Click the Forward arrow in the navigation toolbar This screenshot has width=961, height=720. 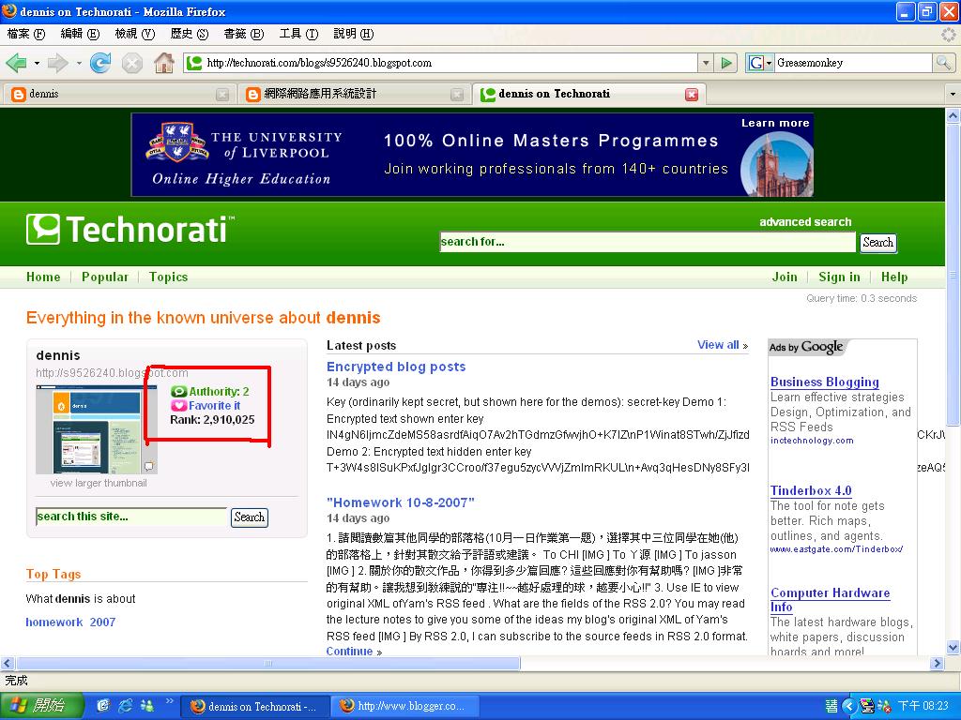[57, 63]
